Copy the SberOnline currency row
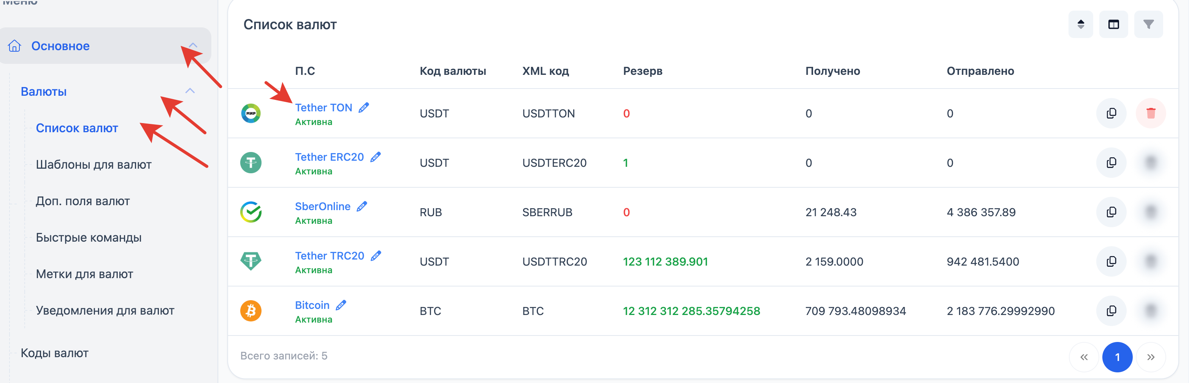The height and width of the screenshot is (383, 1189). tap(1111, 212)
